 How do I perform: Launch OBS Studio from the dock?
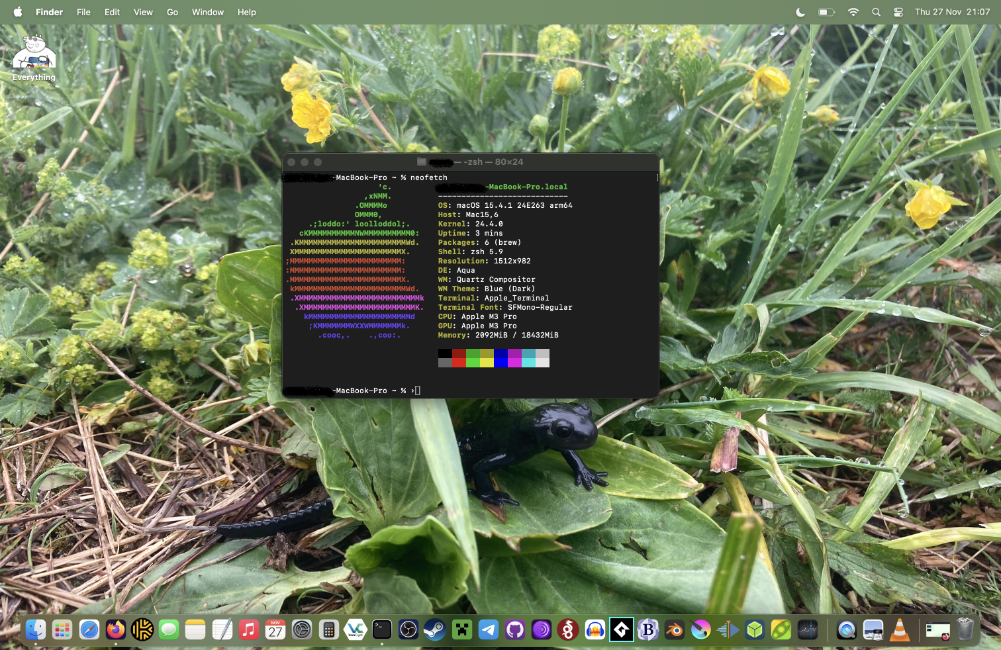coord(408,629)
